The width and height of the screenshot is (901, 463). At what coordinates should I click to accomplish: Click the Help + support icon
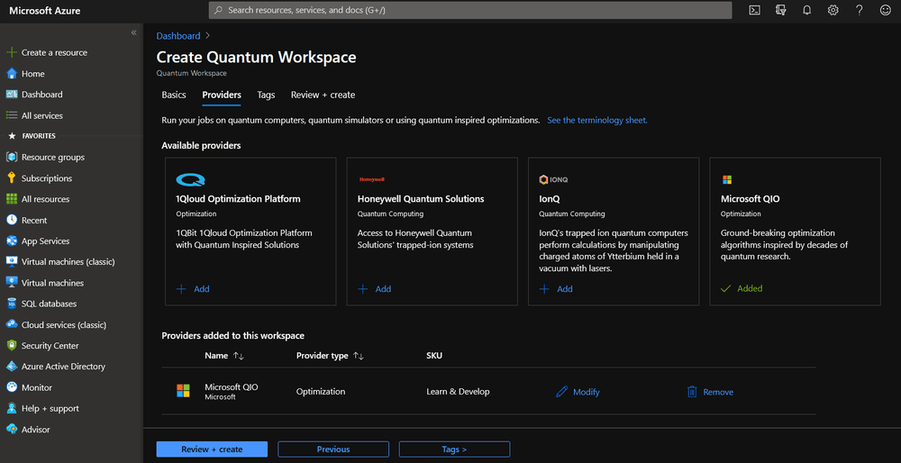click(x=12, y=408)
